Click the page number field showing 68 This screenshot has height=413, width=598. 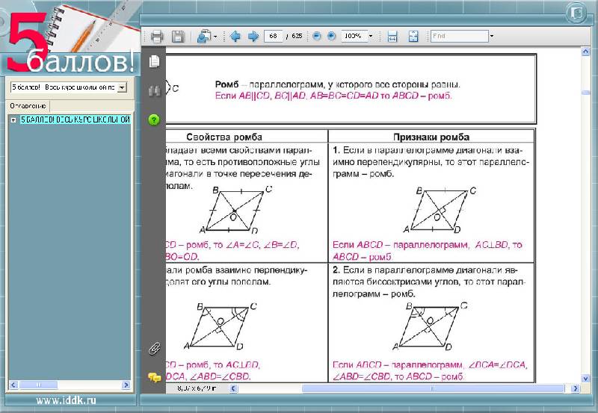coord(274,36)
